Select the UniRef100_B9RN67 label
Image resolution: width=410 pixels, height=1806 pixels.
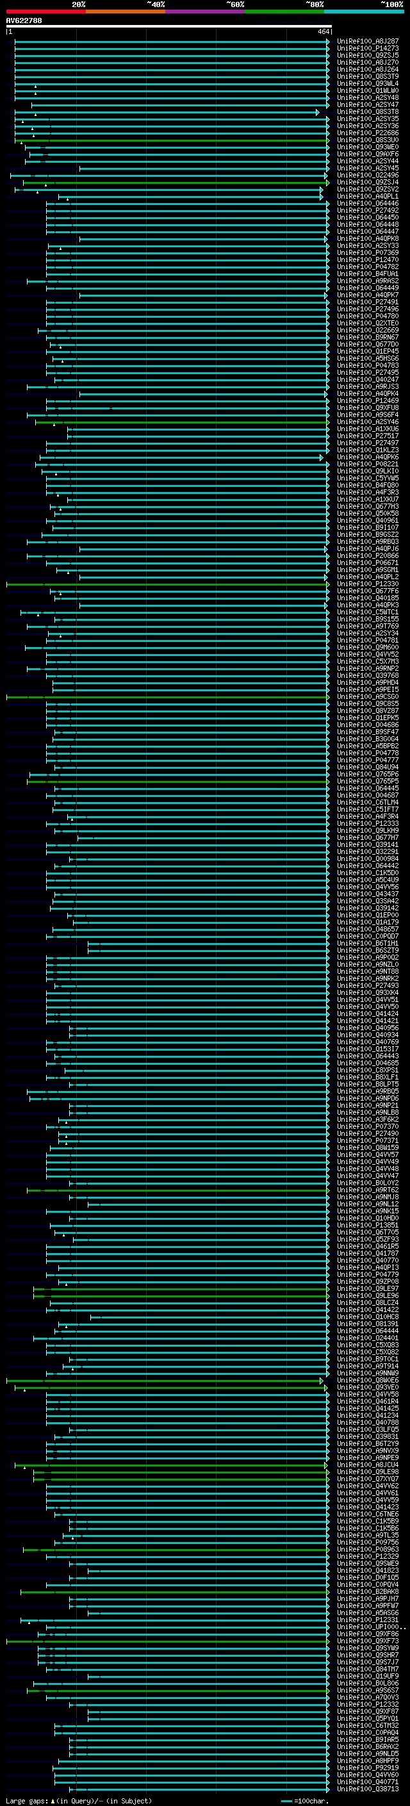pyautogui.click(x=368, y=337)
